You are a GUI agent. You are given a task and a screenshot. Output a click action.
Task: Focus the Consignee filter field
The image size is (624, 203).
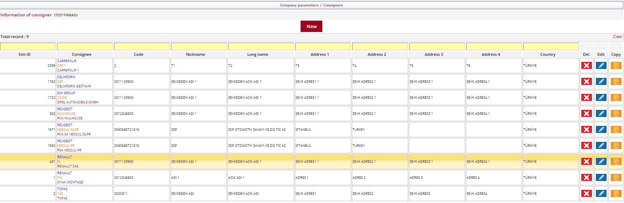click(x=85, y=47)
